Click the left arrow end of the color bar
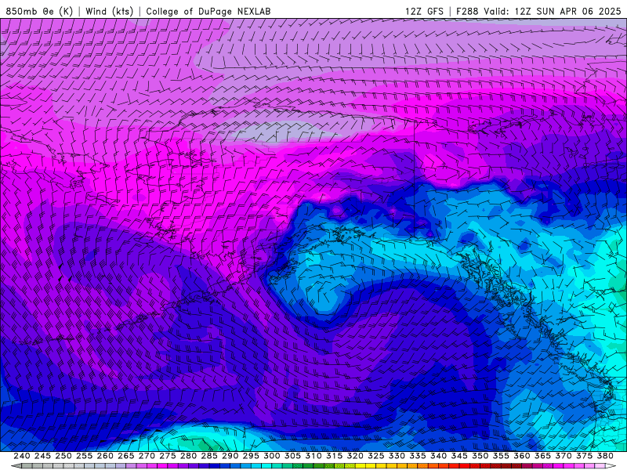627x470 pixels. 16,466
